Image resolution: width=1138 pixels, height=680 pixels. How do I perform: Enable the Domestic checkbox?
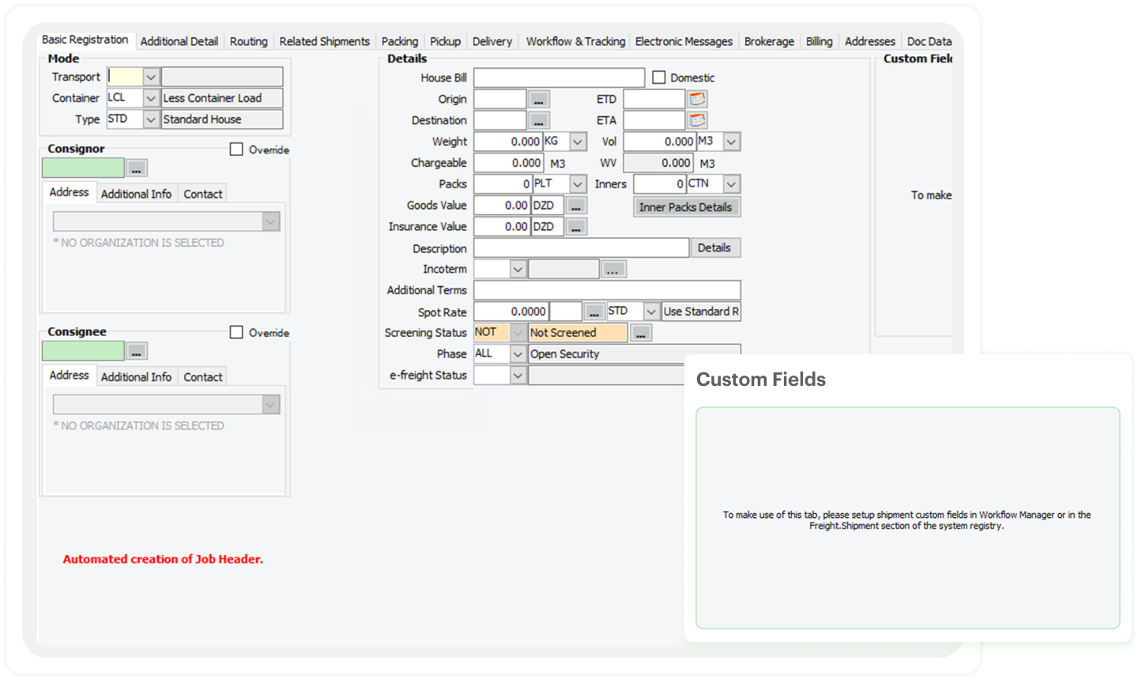tap(659, 77)
